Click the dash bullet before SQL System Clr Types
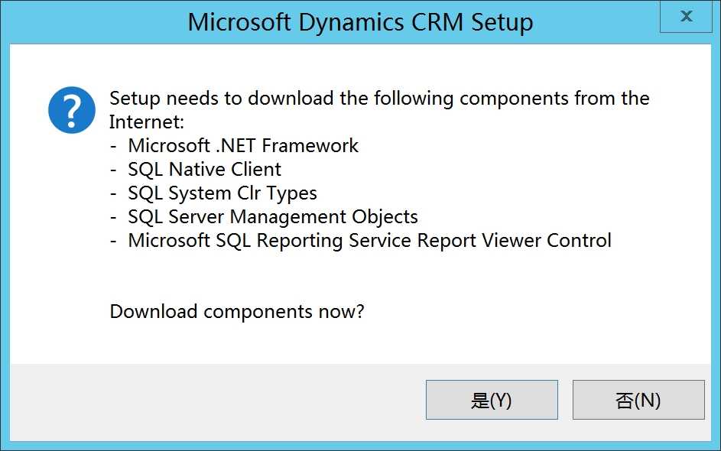Image resolution: width=721 pixels, height=451 pixels. [x=114, y=194]
